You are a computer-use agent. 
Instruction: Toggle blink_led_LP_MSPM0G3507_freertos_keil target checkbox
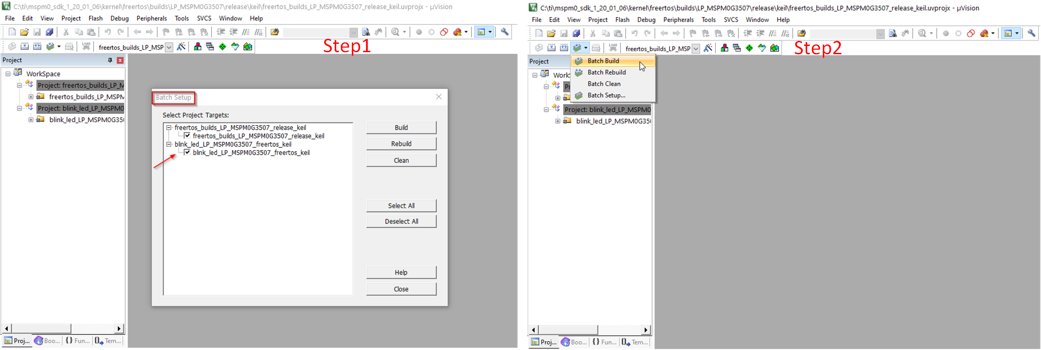[187, 152]
